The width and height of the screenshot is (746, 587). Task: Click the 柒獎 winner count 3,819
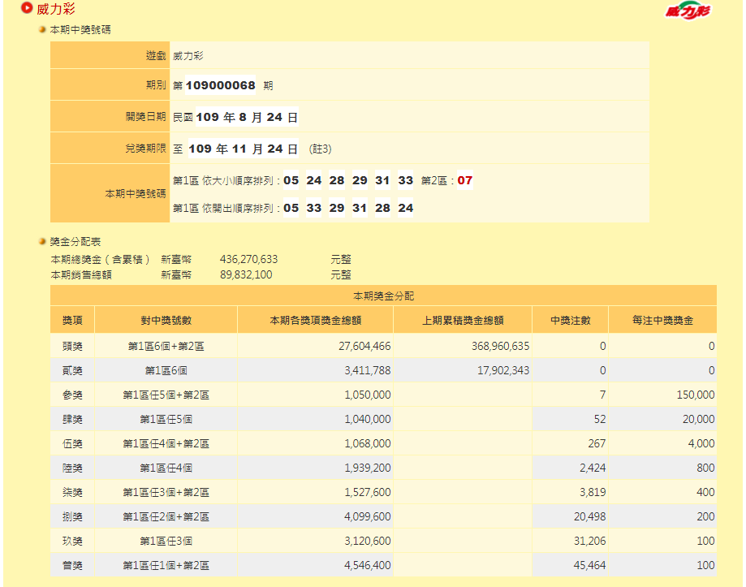click(x=593, y=492)
